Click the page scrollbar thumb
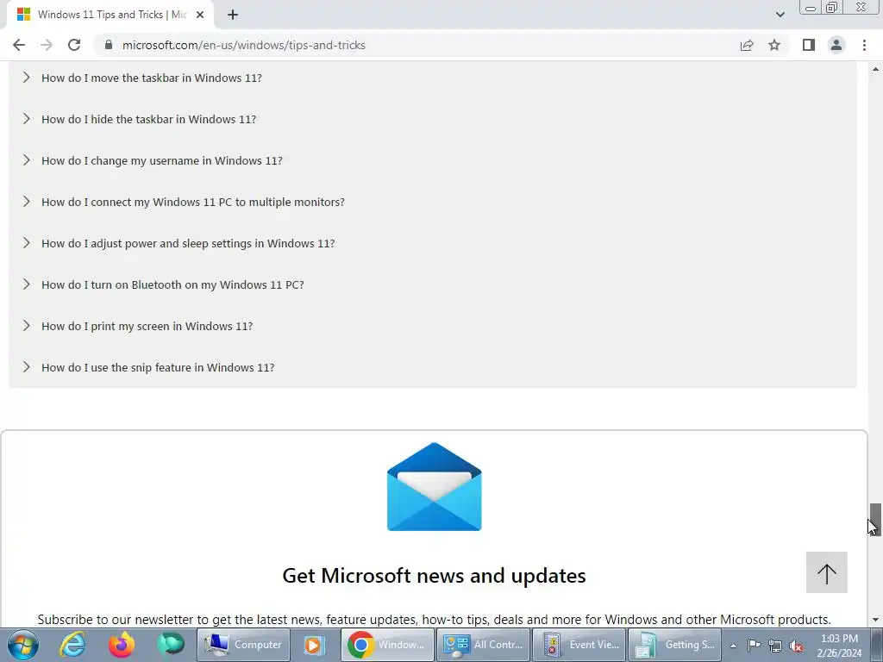This screenshot has width=883, height=662. click(874, 519)
